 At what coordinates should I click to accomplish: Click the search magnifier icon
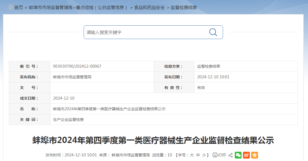[213, 32]
